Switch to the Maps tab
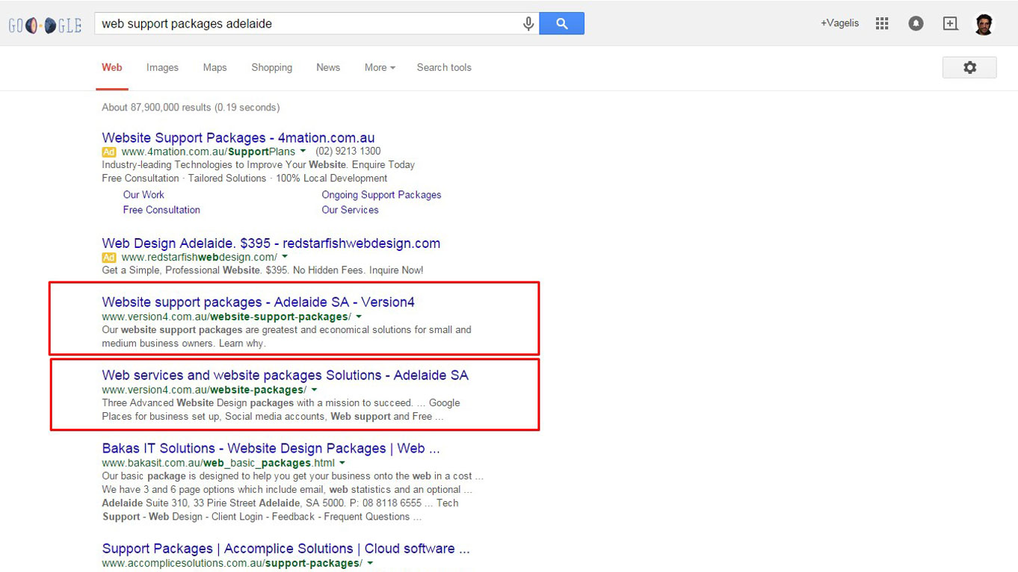1018x572 pixels. click(x=215, y=67)
